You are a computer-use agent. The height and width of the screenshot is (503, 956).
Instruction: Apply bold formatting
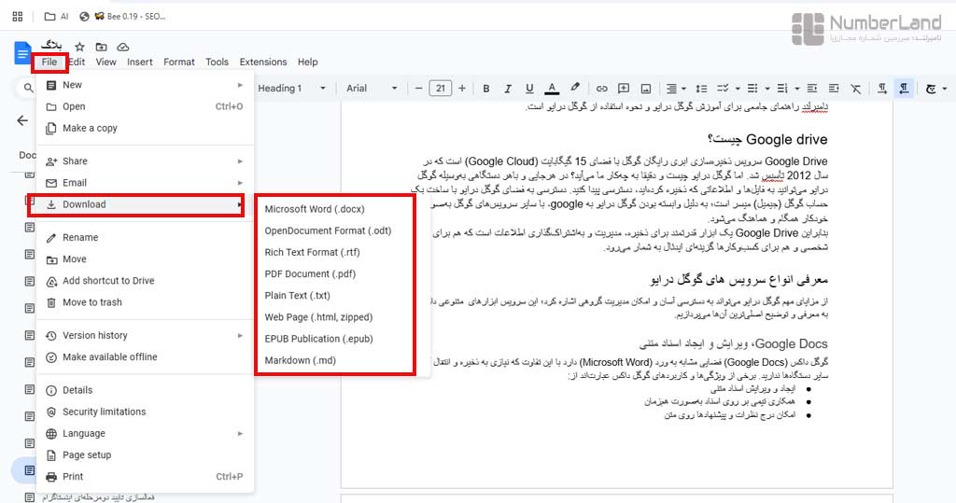485,89
